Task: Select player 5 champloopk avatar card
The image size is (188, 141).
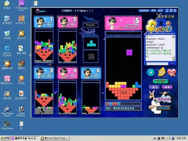Action: pos(123,23)
